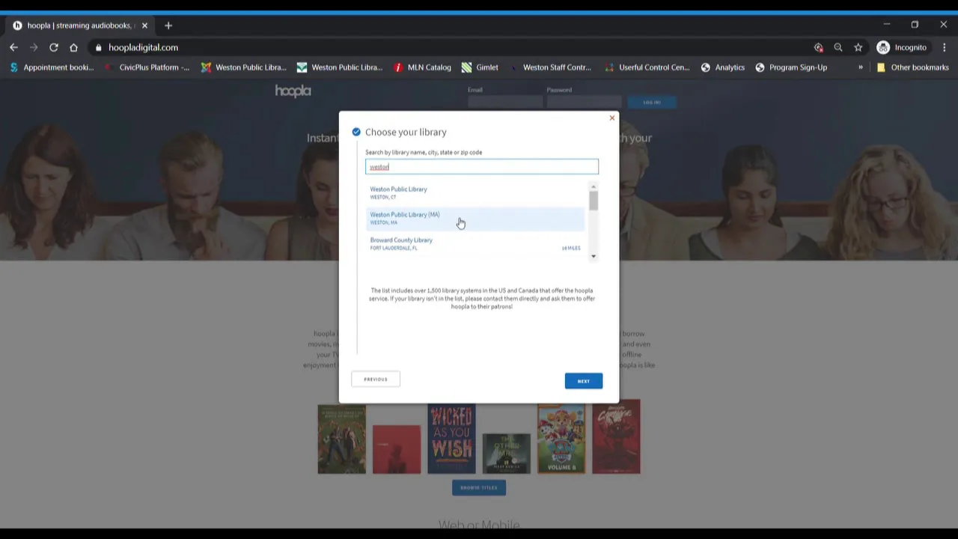Click the third-party cookie blocked icon
The height and width of the screenshot is (539, 958).
[x=818, y=47]
